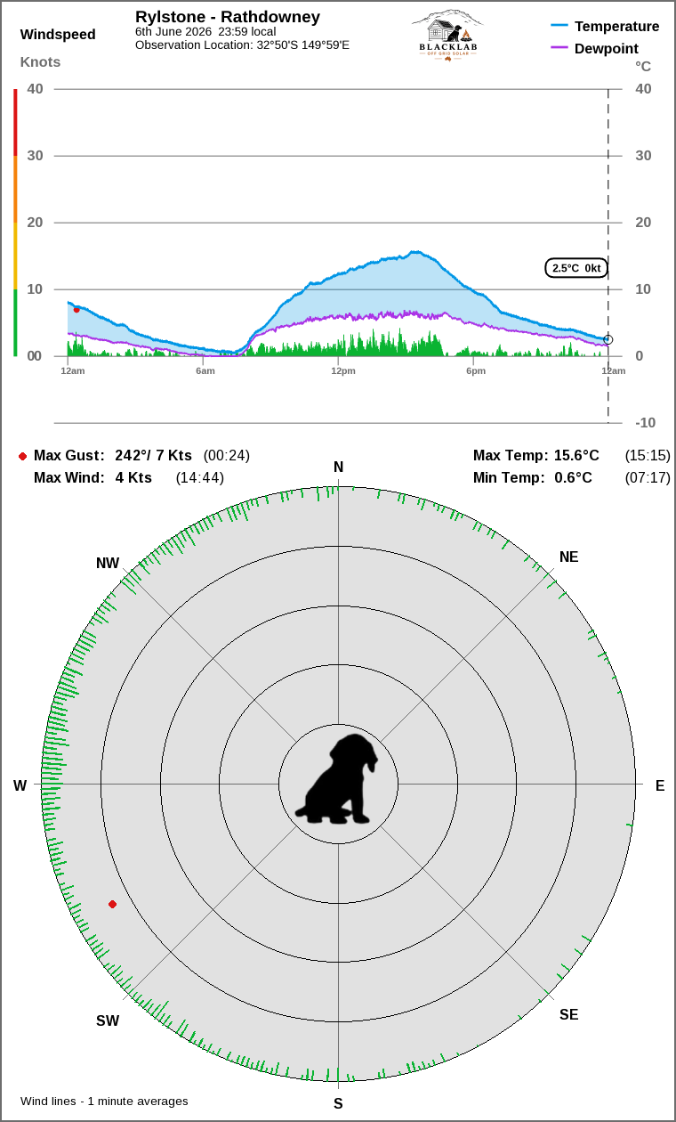Click the max temp time (15:15)
The image size is (676, 1122).
[648, 456]
